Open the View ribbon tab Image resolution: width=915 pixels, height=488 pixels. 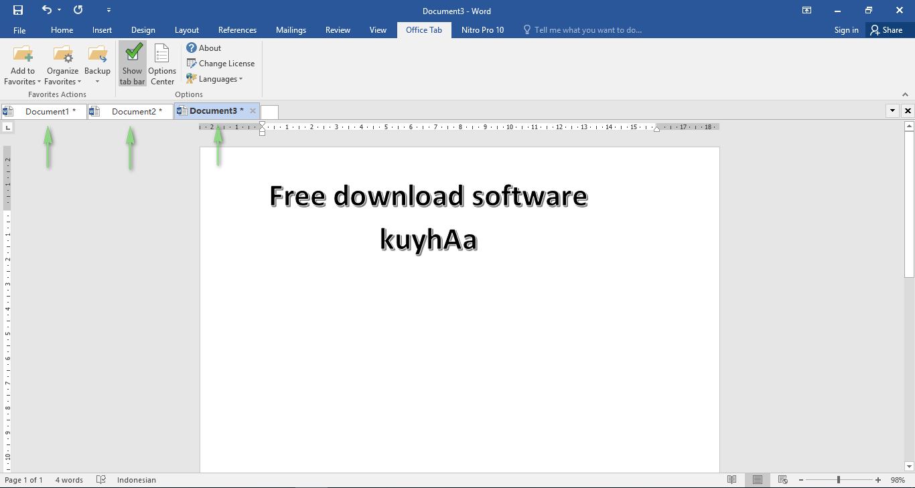coord(378,30)
